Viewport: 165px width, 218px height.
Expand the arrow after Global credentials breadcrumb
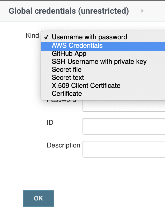coord(142,11)
